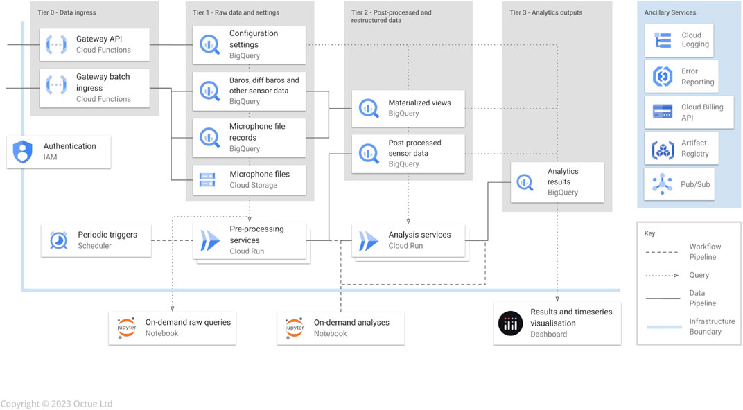The height and width of the screenshot is (410, 743).
Task: Click the Jupyter icon for On-demand analyses
Action: (x=295, y=328)
